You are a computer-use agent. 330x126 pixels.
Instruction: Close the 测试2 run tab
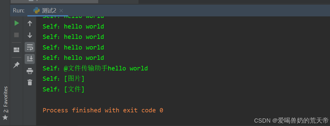click(x=61, y=11)
